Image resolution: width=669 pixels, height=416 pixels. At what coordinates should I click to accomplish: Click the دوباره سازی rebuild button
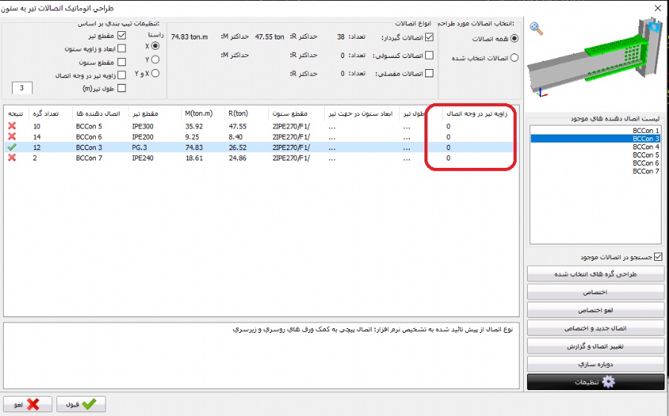point(595,363)
